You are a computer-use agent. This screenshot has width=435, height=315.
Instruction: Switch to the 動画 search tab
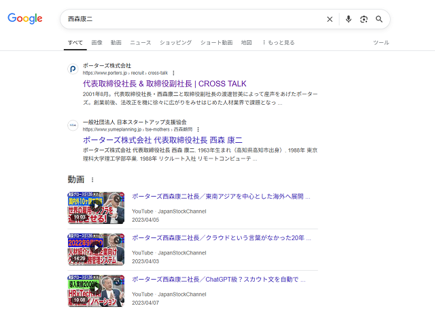(x=116, y=42)
